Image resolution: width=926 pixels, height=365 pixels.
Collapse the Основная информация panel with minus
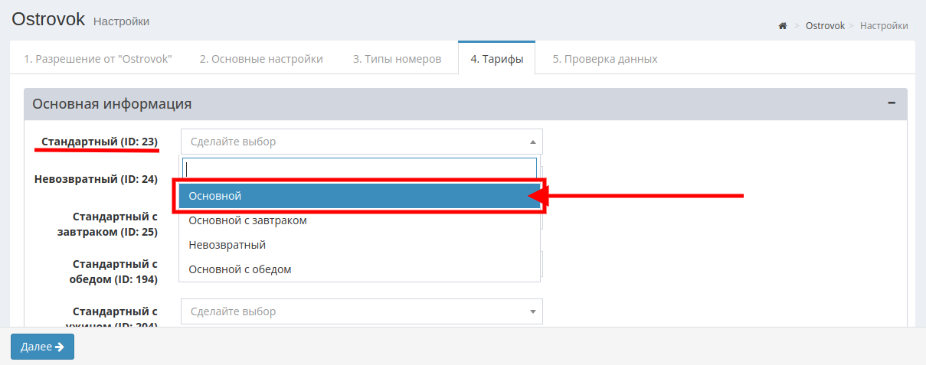point(892,103)
